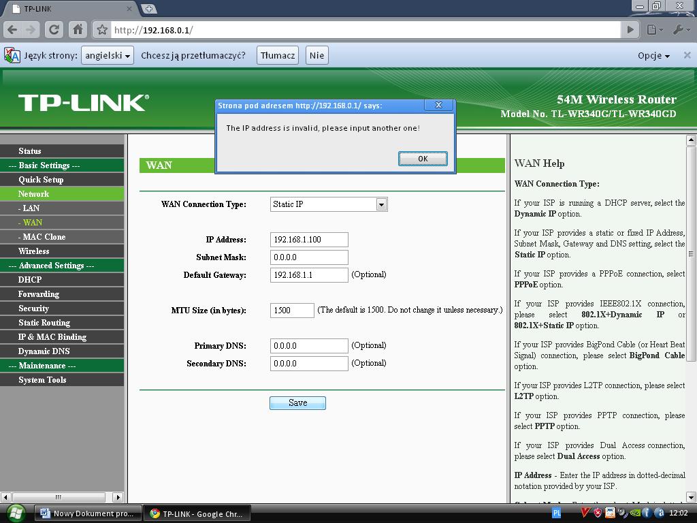
Task: Open Static Routing menu item
Action: [x=62, y=322]
